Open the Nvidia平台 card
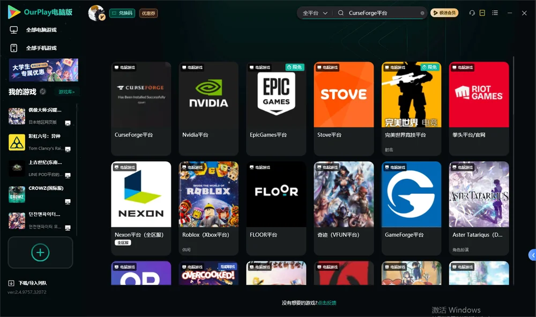 pos(209,109)
